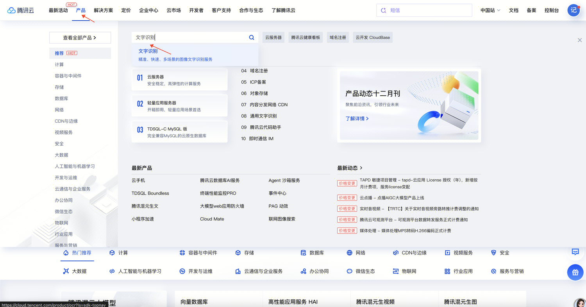Switch to the 解决方案 menu item
Viewport: 586px width, 307px height.
click(104, 11)
